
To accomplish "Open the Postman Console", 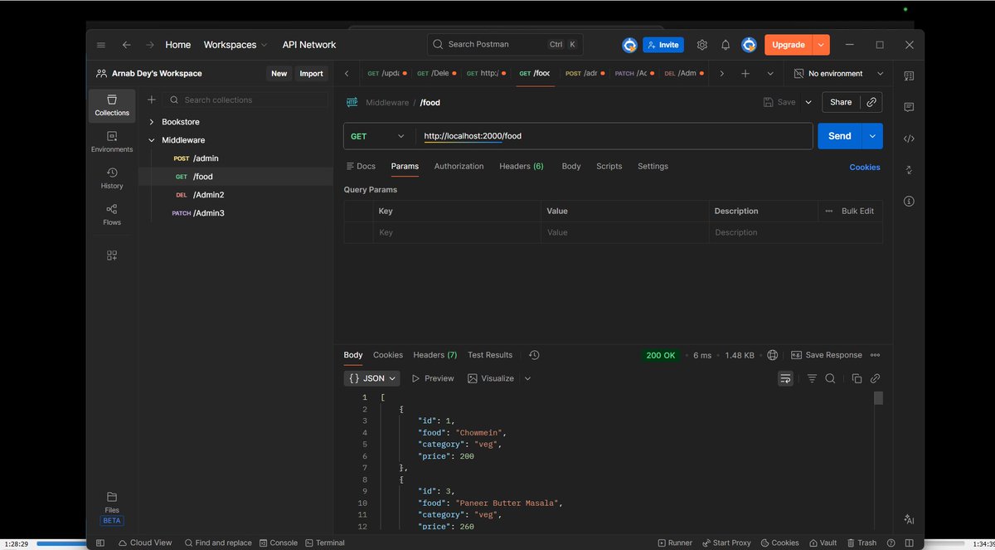I will pos(279,543).
